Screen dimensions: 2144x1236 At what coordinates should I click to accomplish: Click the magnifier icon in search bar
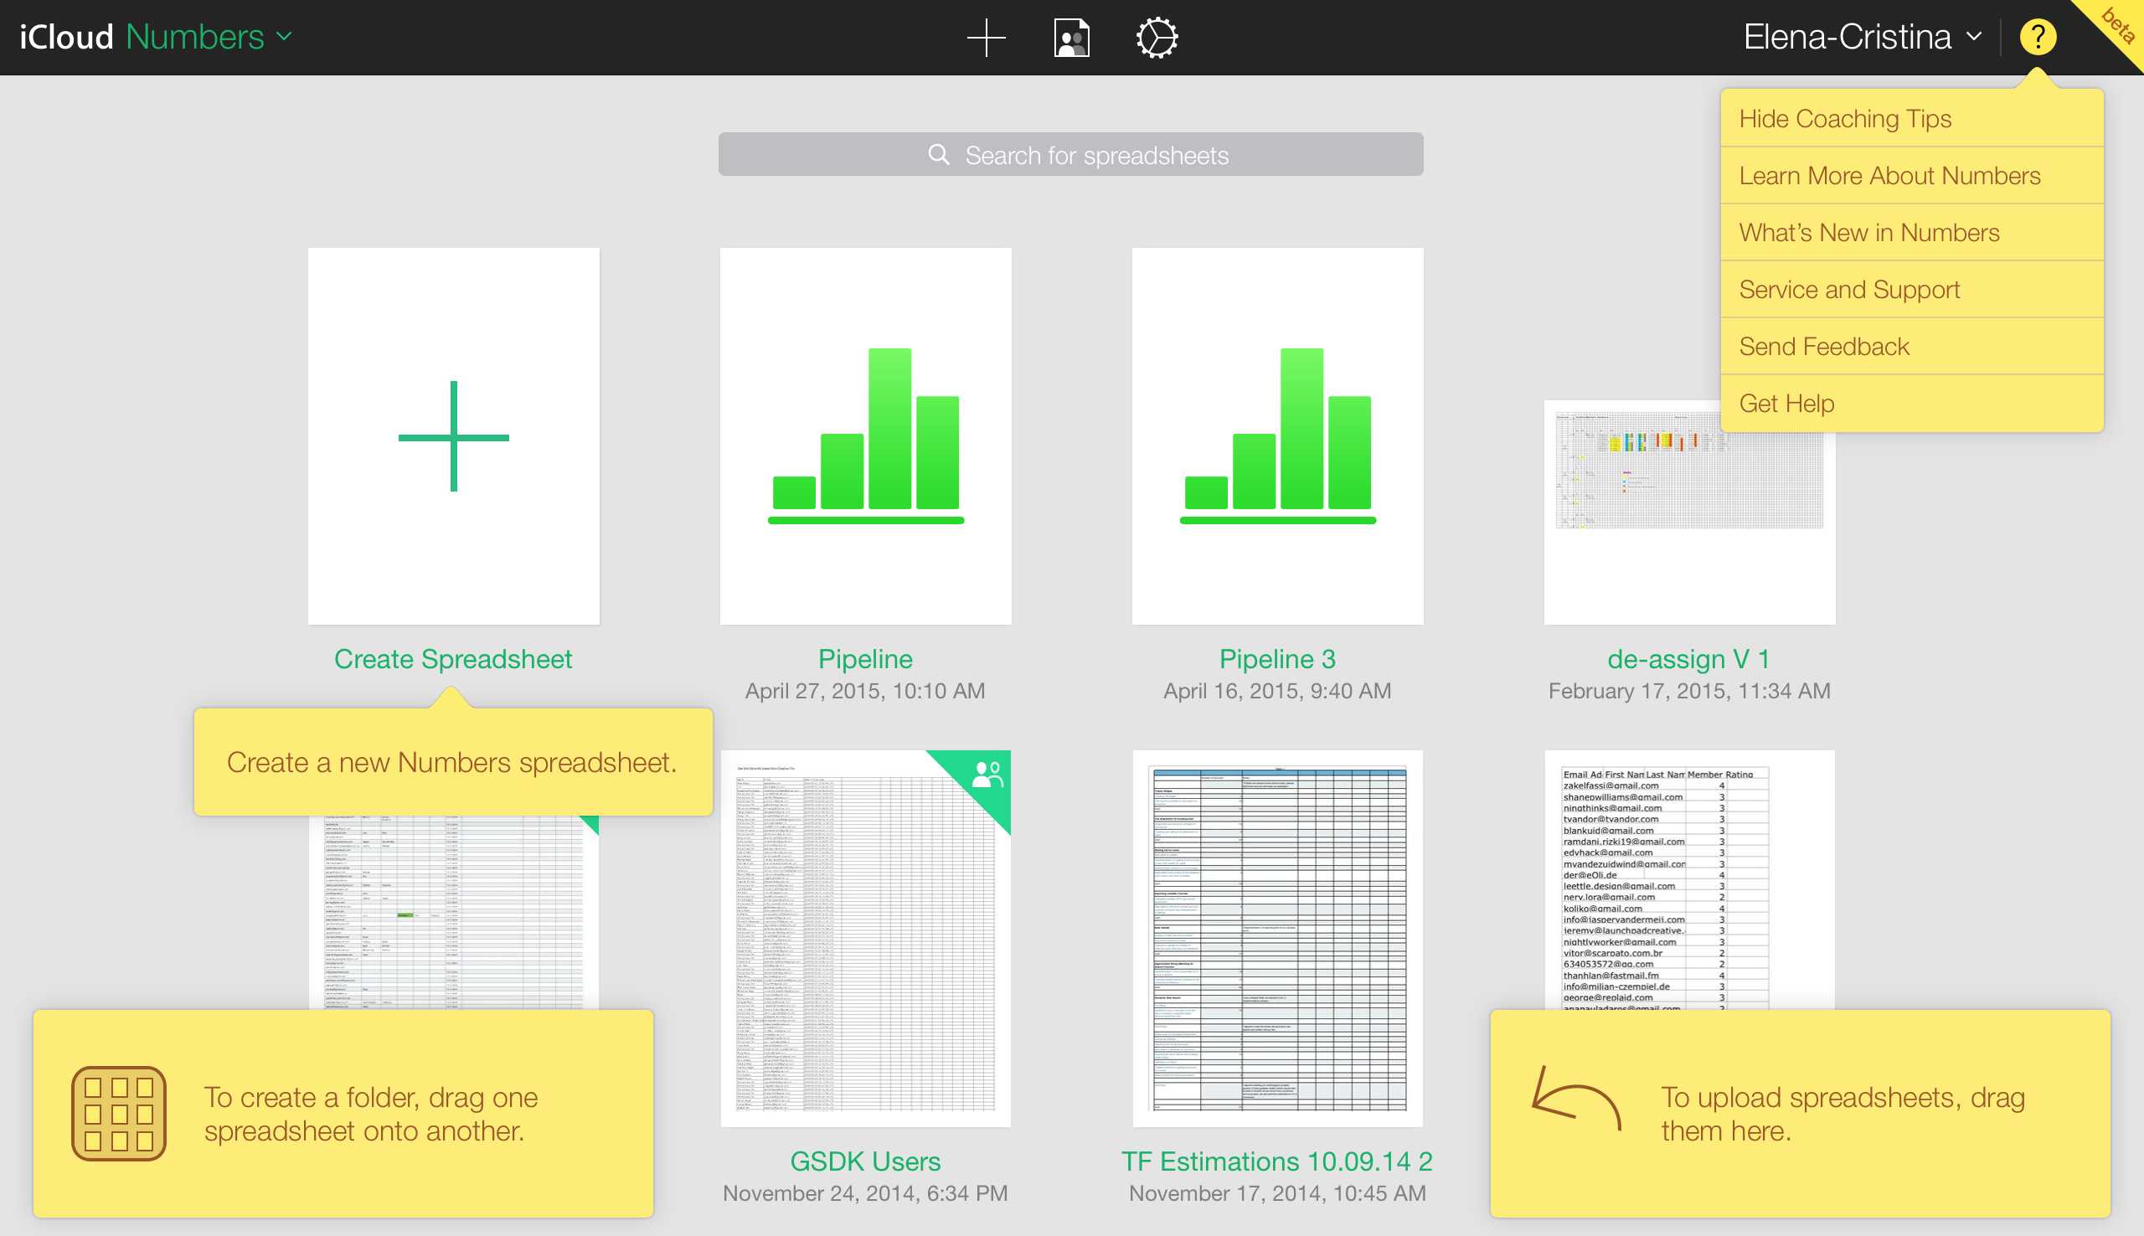(938, 154)
